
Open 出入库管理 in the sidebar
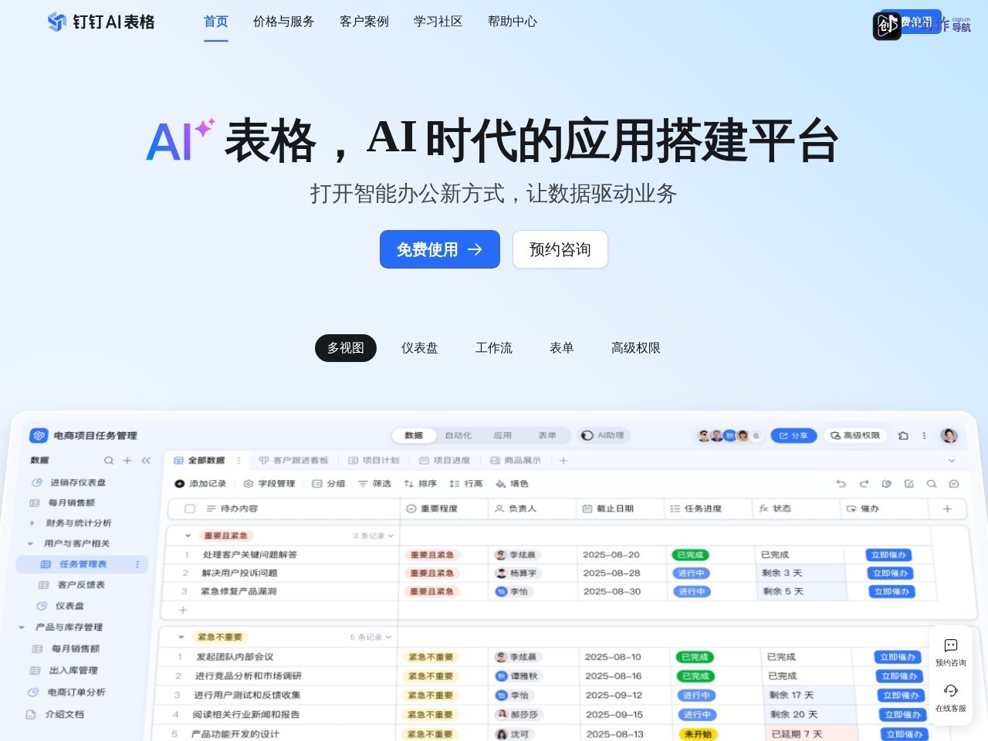[73, 671]
